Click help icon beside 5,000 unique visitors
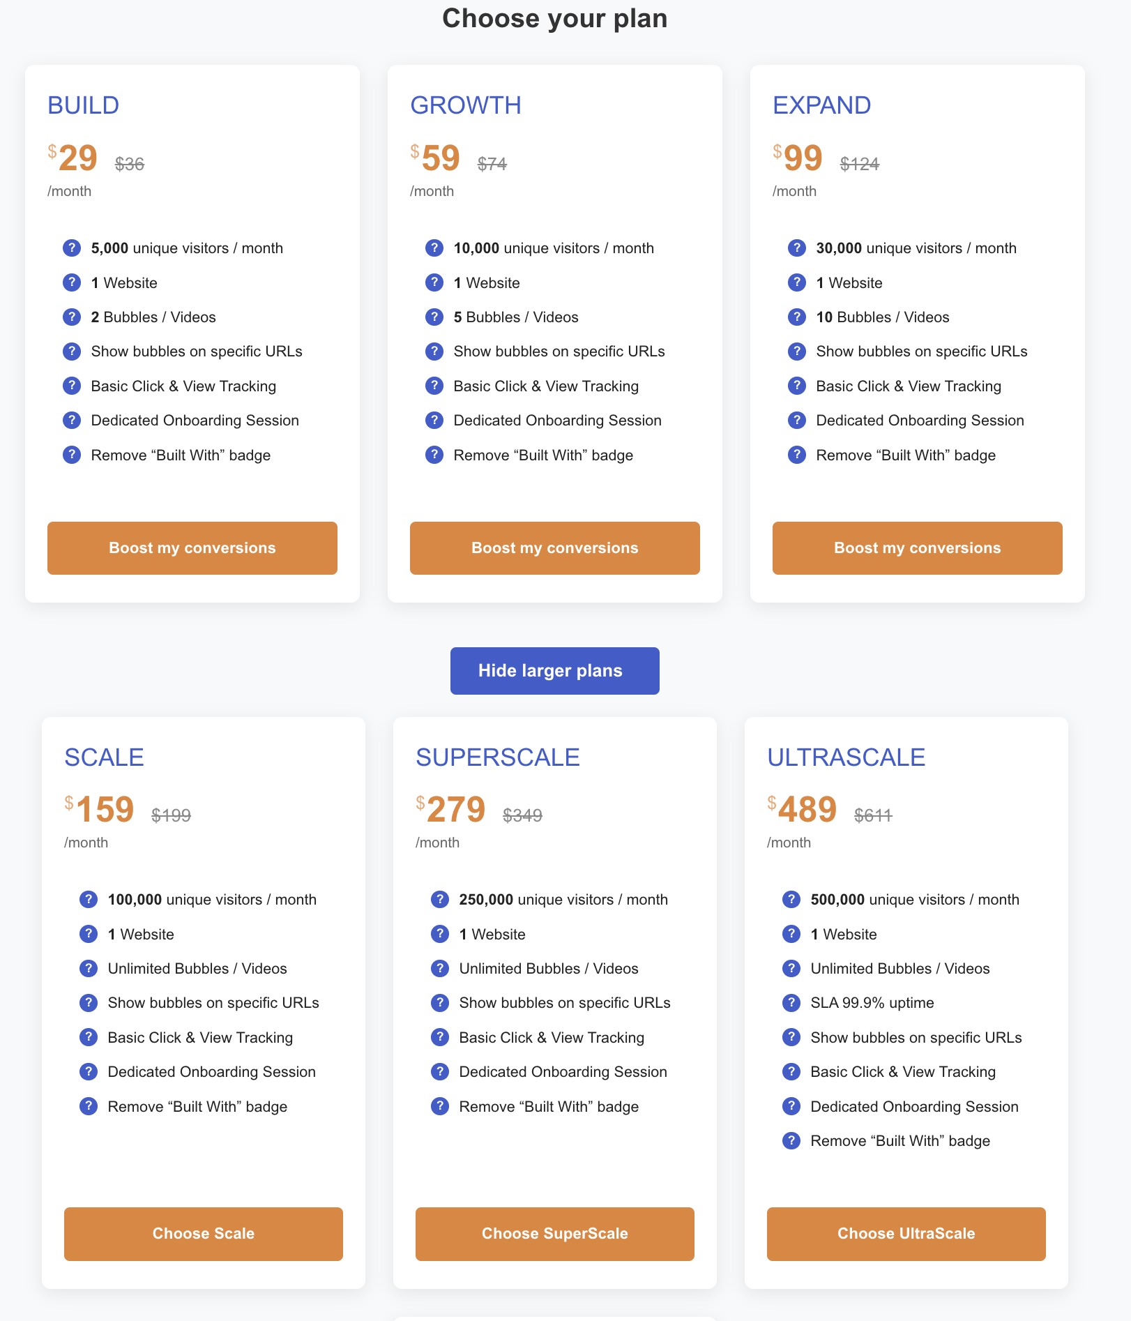 point(72,248)
